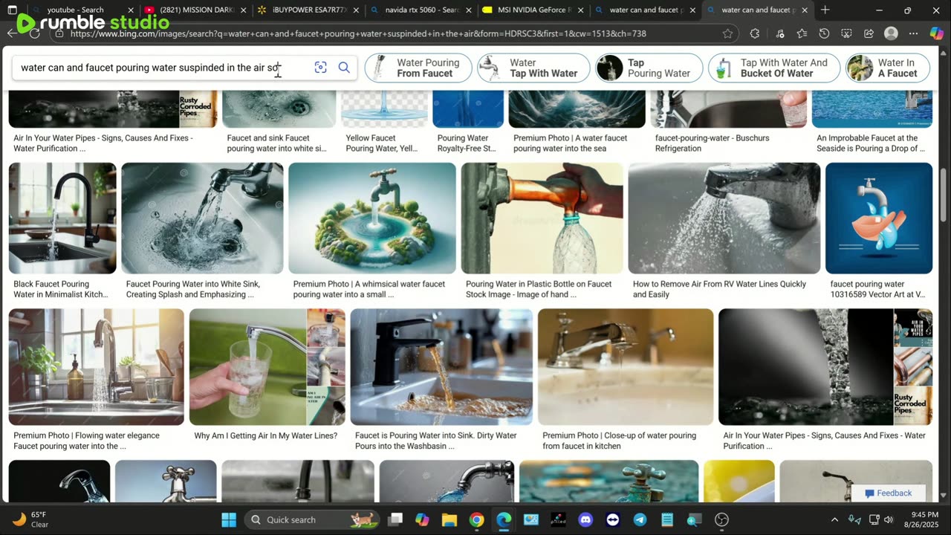Select the Water Pouring From Faucet suggestion
This screenshot has width=951, height=535.
coord(418,68)
